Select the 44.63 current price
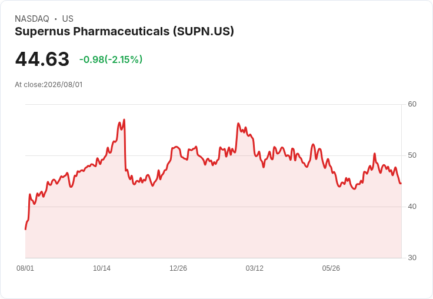Screen dimensions: 433x299 (42, 59)
